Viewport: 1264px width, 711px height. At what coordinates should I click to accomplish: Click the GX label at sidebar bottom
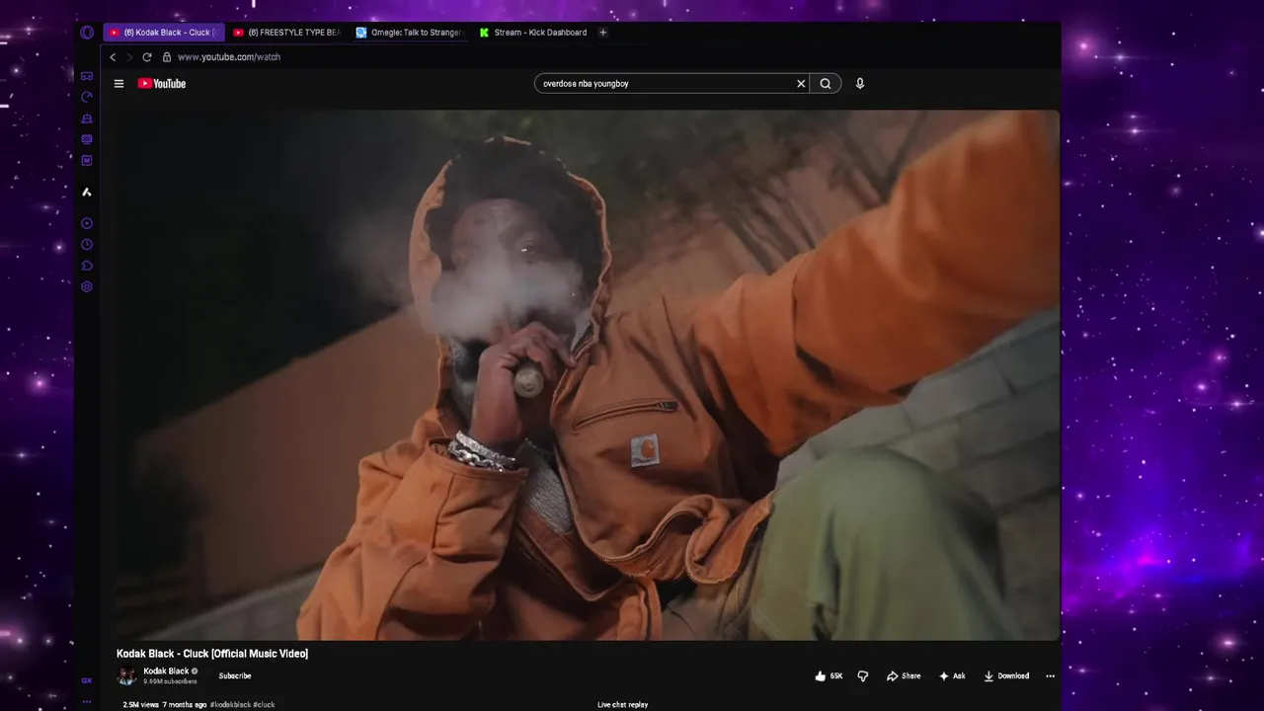pyautogui.click(x=87, y=680)
